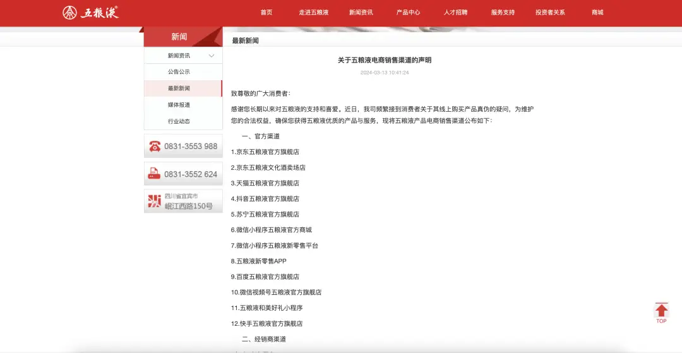Select 行业动态 in sidebar
Viewport: 682px width, 353px height.
click(x=183, y=121)
